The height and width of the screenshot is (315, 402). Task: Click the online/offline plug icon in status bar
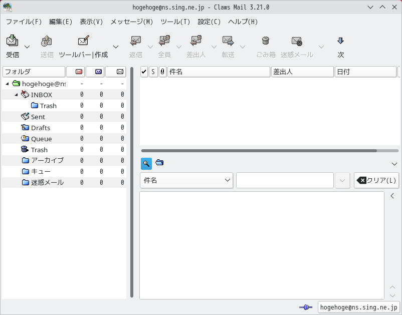pyautogui.click(x=306, y=307)
